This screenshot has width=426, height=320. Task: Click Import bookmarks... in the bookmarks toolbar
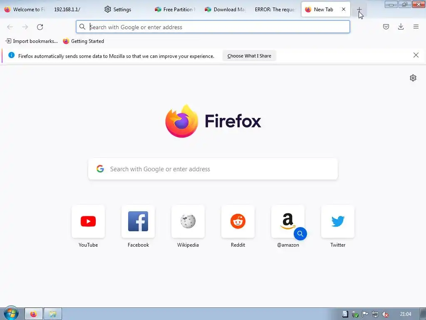click(x=32, y=41)
